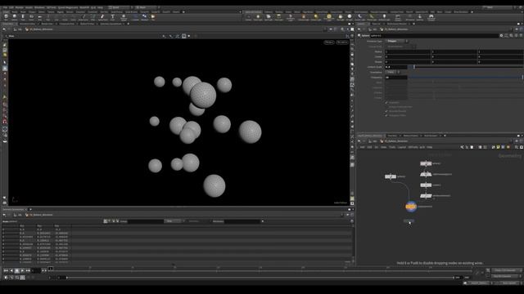Click the Frequency value field 10
The width and height of the screenshot is (524, 294).
(x=396, y=78)
